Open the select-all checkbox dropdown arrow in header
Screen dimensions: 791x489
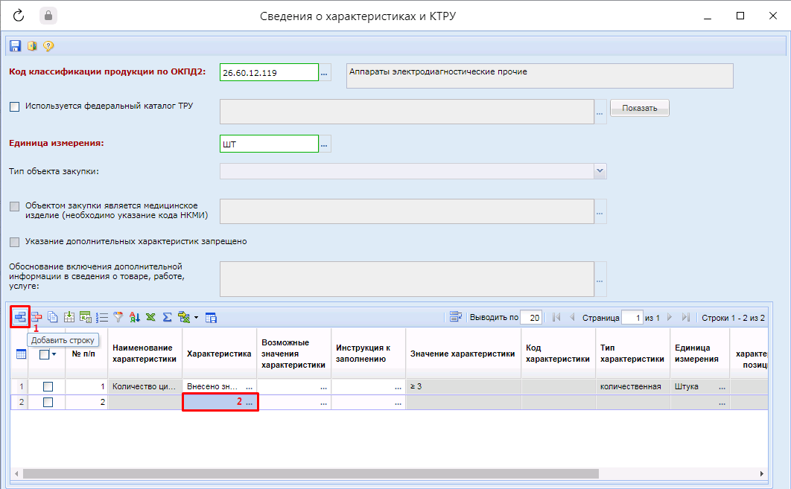click(54, 355)
